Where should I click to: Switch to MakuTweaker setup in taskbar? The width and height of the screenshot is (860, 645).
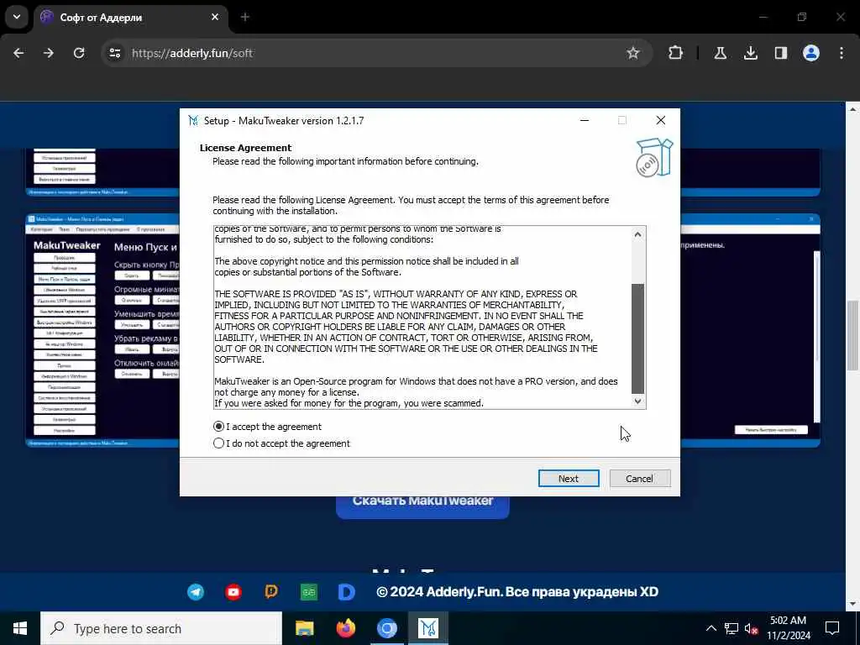click(x=428, y=628)
